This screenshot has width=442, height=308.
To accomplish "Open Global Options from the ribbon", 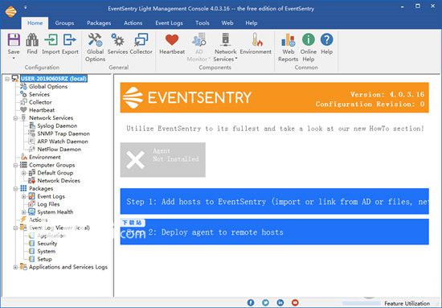I will 96,39.
